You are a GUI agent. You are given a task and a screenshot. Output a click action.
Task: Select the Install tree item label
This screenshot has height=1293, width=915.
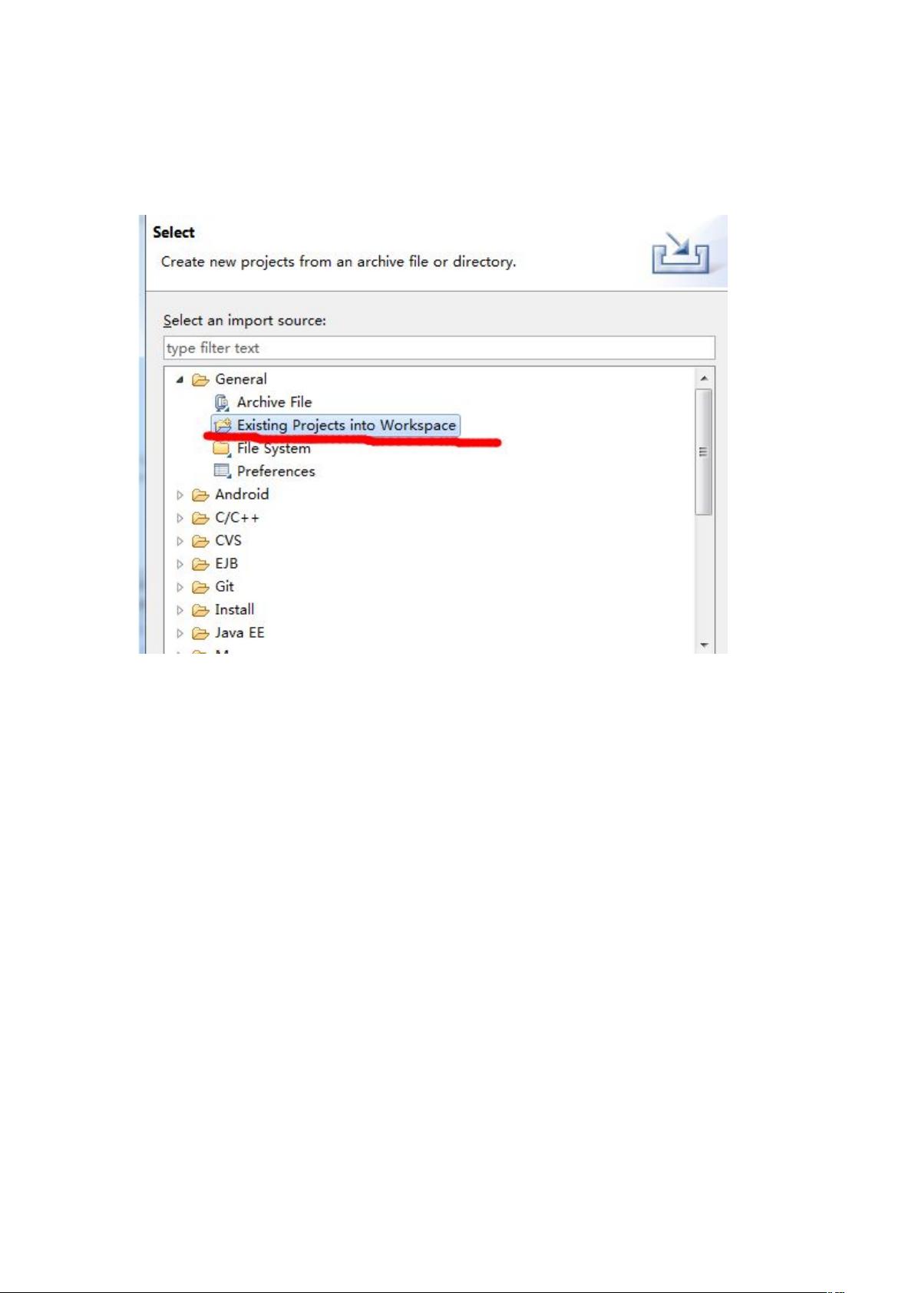(x=234, y=609)
